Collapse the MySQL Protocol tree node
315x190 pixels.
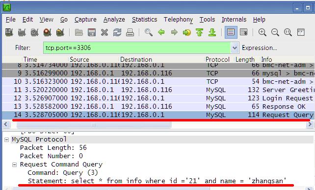coord(7,140)
